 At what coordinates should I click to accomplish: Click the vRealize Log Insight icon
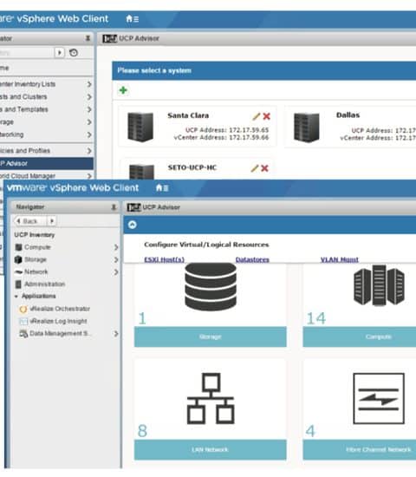coord(23,321)
